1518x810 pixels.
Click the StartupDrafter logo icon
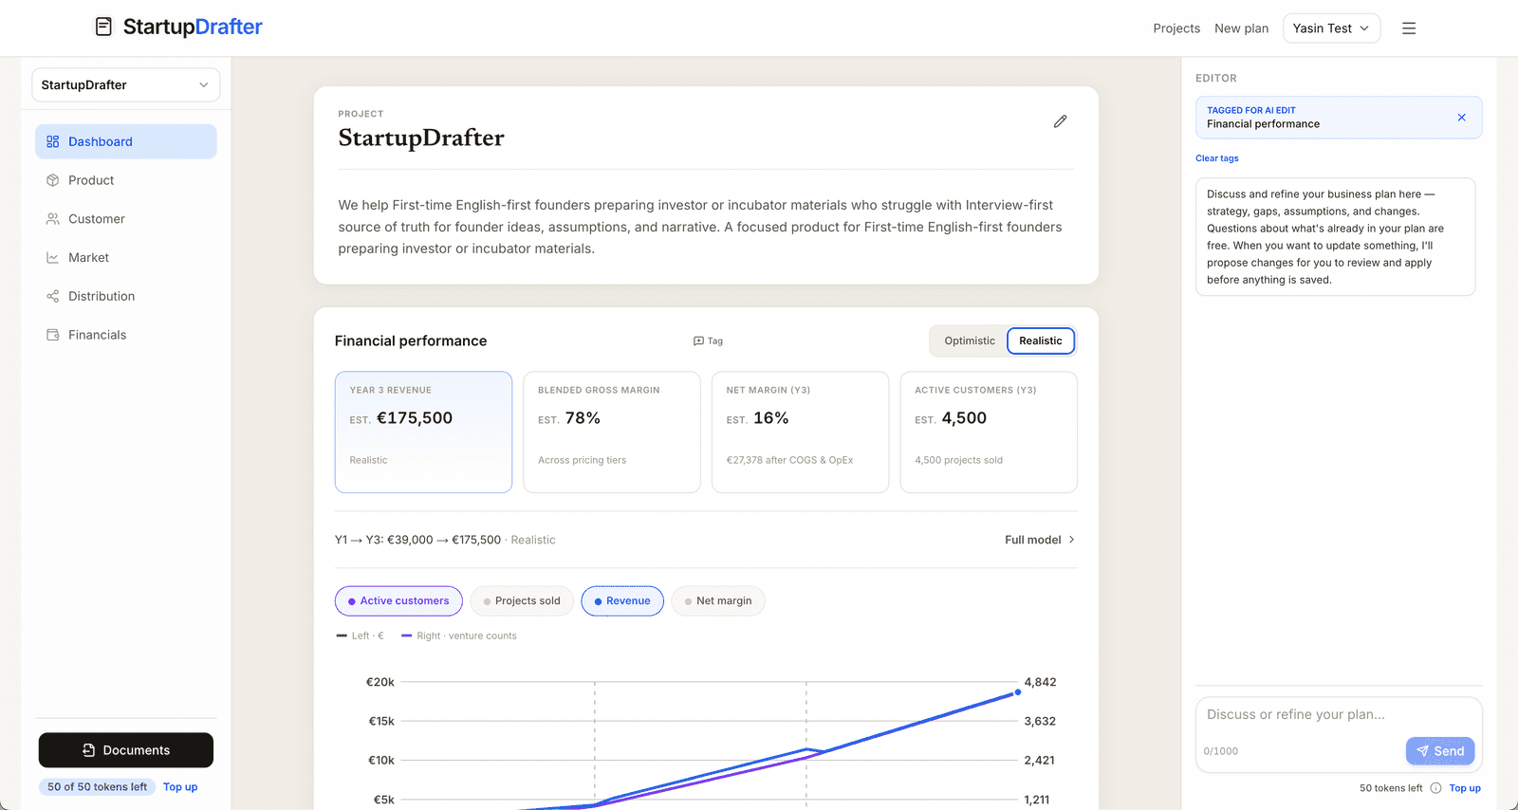click(x=103, y=27)
